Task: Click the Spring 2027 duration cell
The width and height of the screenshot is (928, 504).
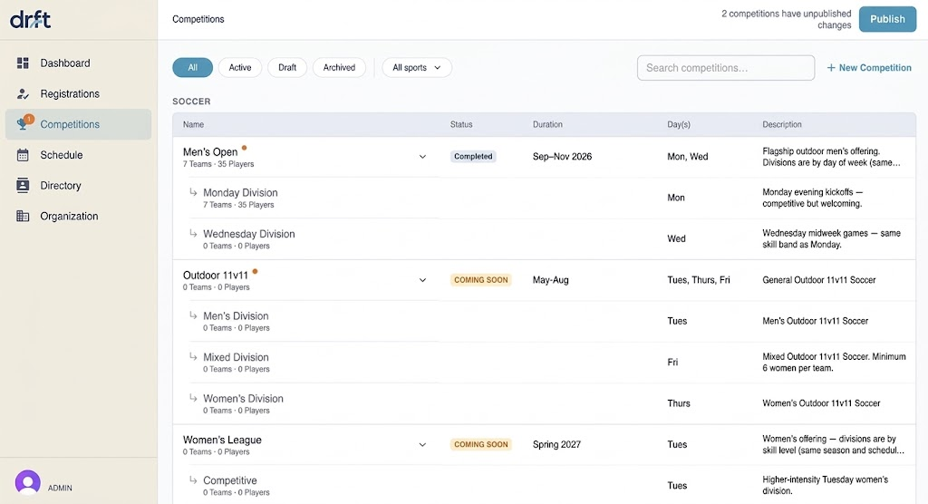Action: [x=556, y=444]
